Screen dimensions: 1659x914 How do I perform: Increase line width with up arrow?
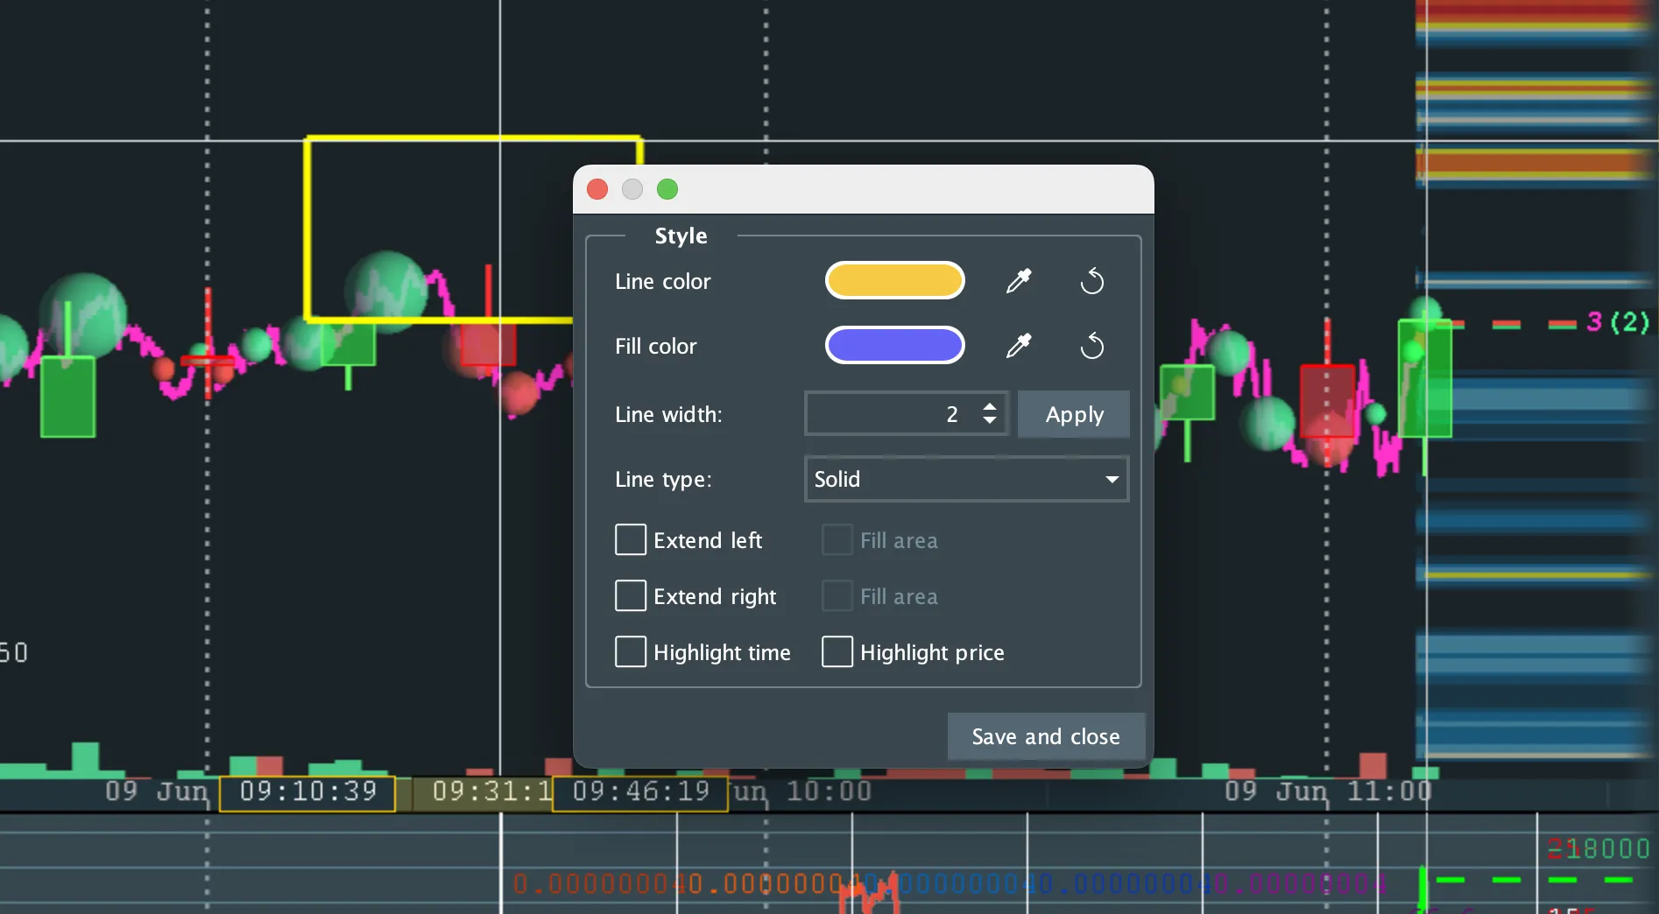click(x=990, y=406)
